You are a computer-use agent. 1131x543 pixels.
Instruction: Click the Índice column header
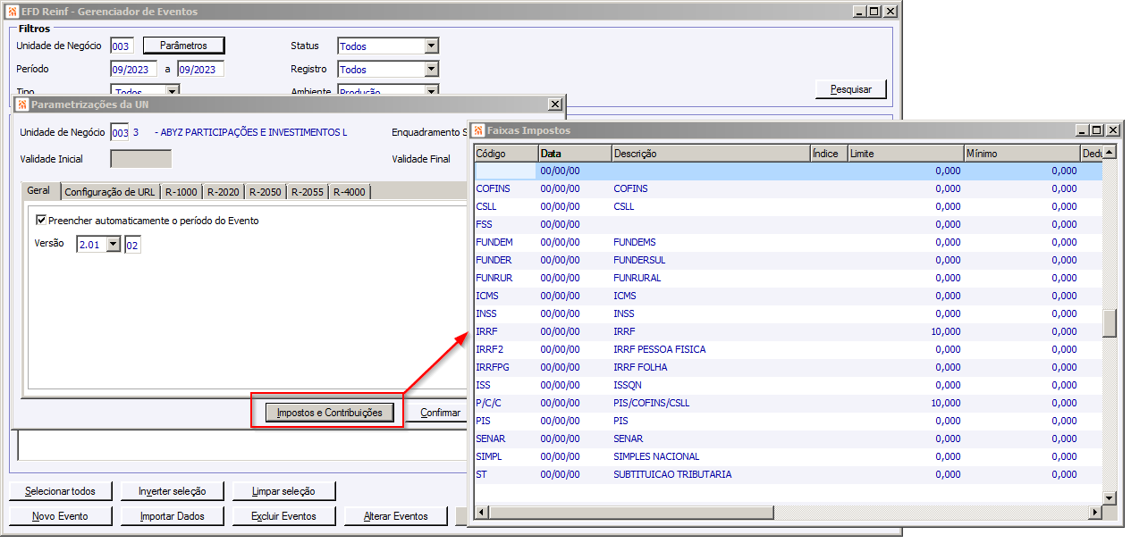click(828, 154)
